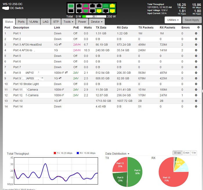
Task: Click the '16.25' TX Mbps throughput value
Action: (x=181, y=5)
